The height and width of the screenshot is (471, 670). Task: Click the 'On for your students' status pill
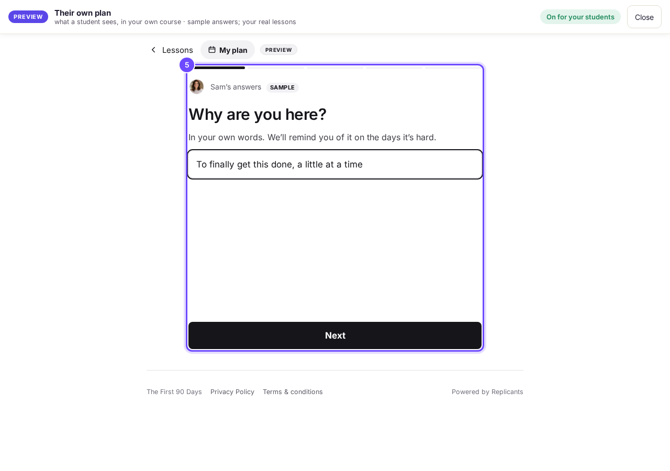tap(580, 17)
